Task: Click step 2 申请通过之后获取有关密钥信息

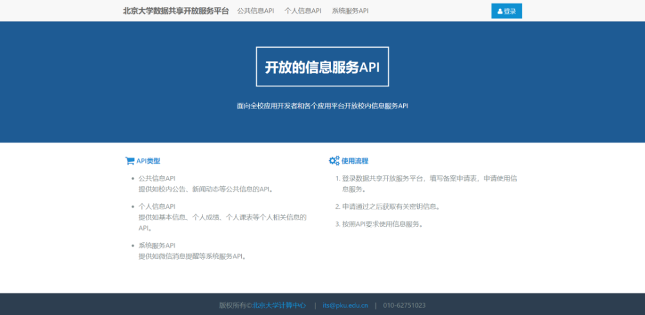Action: [392, 207]
